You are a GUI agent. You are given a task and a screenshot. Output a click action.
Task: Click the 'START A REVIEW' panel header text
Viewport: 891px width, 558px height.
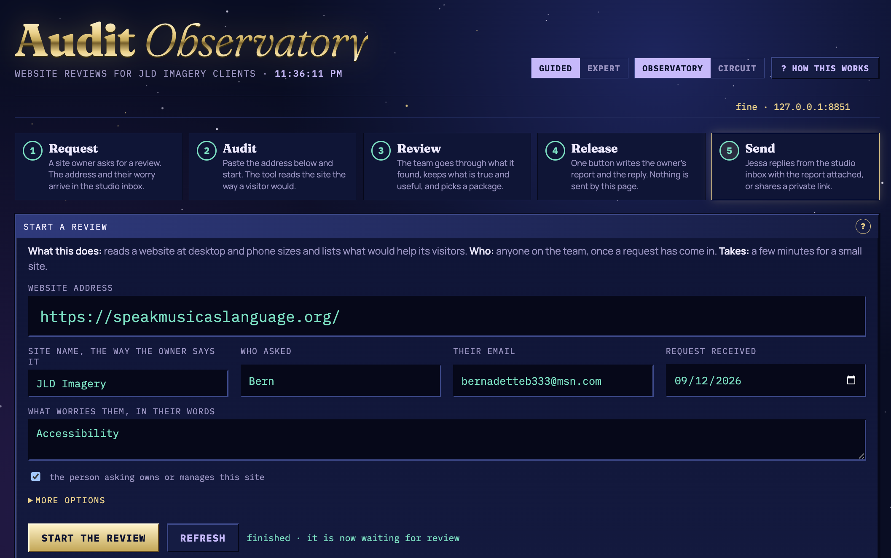pyautogui.click(x=65, y=227)
